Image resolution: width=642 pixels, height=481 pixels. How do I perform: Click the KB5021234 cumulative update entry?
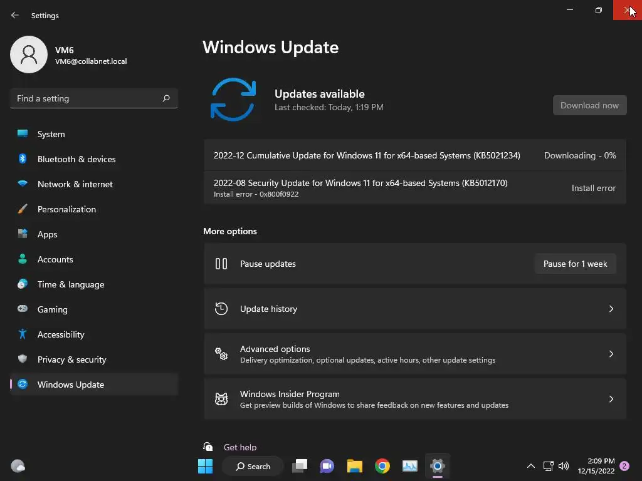(x=415, y=155)
